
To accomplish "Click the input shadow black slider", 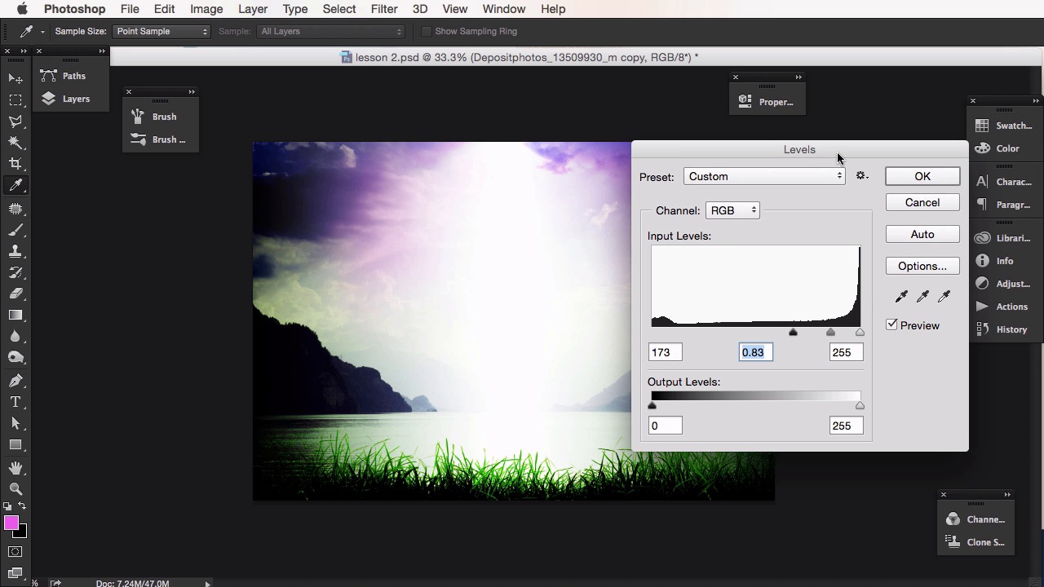I will click(793, 333).
